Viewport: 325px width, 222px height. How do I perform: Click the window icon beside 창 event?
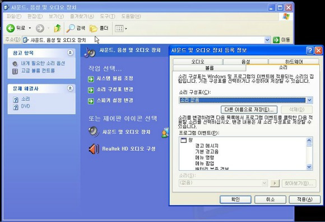[184, 141]
